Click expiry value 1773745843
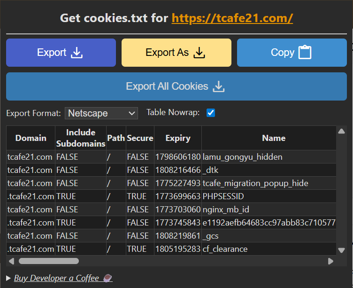Image resolution: width=353 pixels, height=288 pixels. coord(178,223)
